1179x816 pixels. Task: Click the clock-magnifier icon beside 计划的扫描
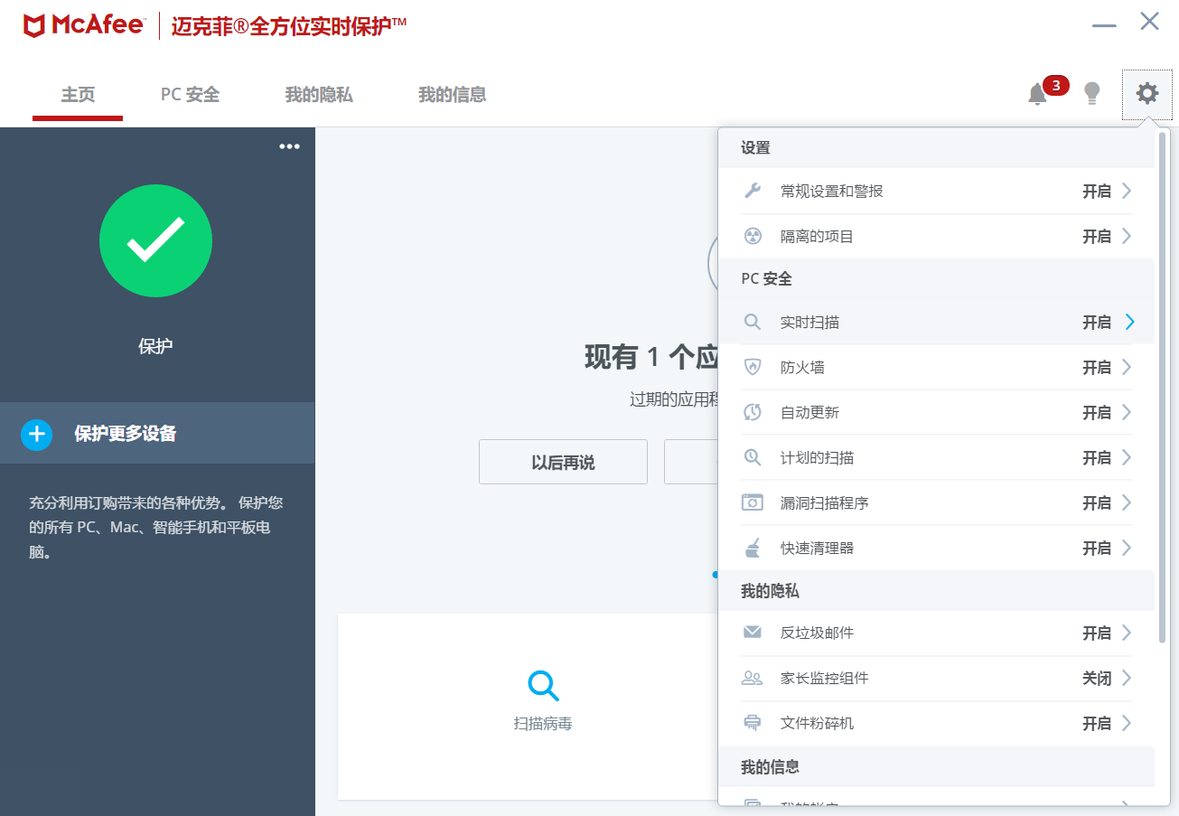point(752,457)
